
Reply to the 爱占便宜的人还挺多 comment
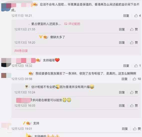[x=122, y=29]
